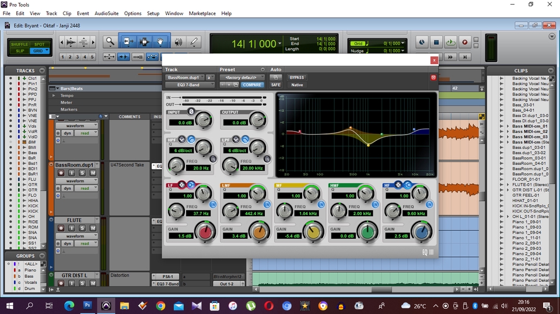Viewport: 560px width, 314px height.
Task: Toggle LF band IN button
Action: tap(213, 204)
